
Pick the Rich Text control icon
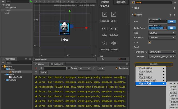click(x=114, y=29)
